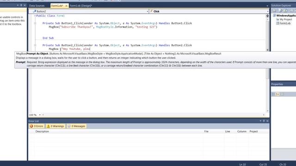Collapse the Public Class Form1 region
This screenshot has width=296, height=166.
click(x=35, y=16)
